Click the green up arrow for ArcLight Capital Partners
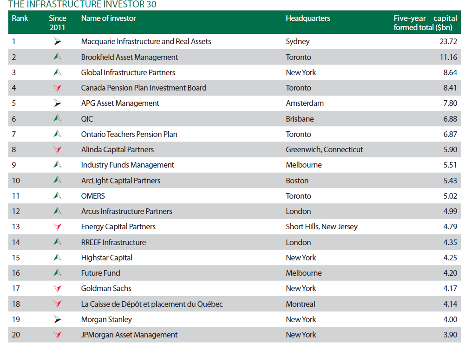This screenshot has height=343, width=465. tap(58, 180)
